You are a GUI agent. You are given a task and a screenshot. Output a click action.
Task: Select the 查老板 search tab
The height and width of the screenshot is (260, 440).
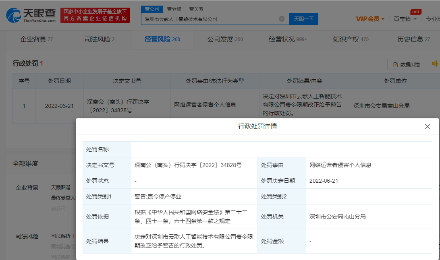pyautogui.click(x=174, y=9)
